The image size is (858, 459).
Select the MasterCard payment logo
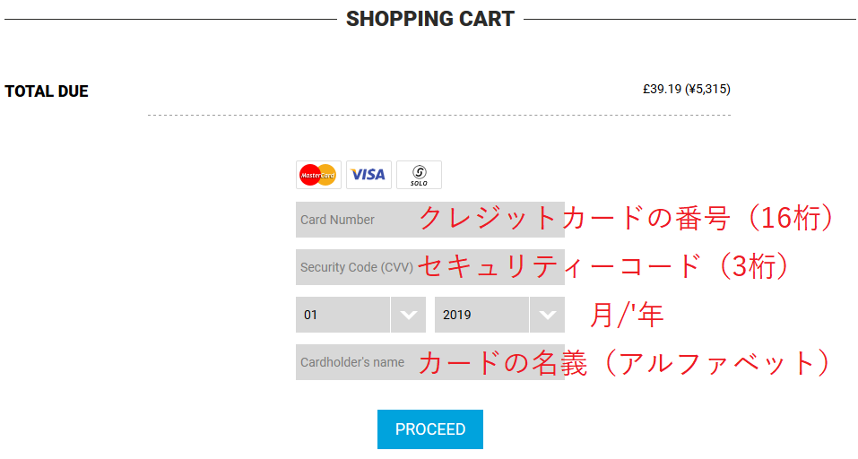click(318, 175)
